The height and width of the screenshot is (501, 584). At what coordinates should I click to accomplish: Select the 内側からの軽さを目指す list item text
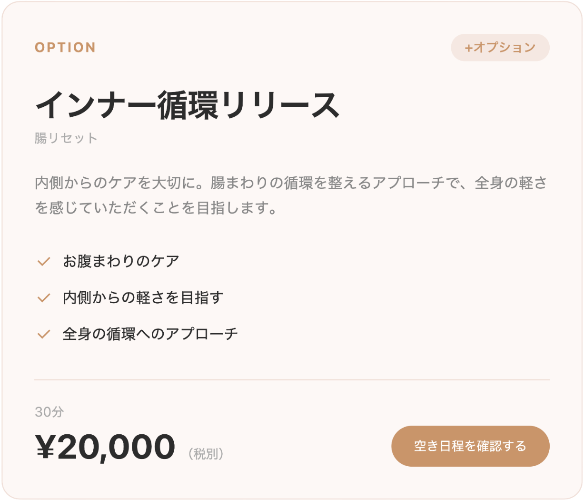point(143,298)
